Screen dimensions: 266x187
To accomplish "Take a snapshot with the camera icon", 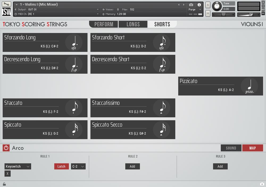I will click(x=191, y=5).
